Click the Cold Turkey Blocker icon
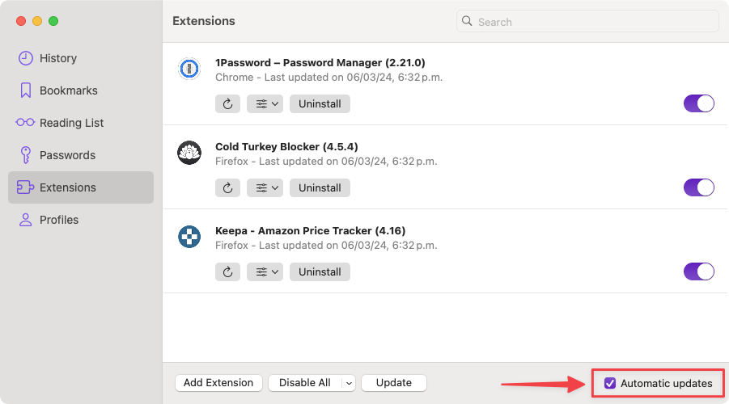The height and width of the screenshot is (404, 729). pyautogui.click(x=189, y=153)
